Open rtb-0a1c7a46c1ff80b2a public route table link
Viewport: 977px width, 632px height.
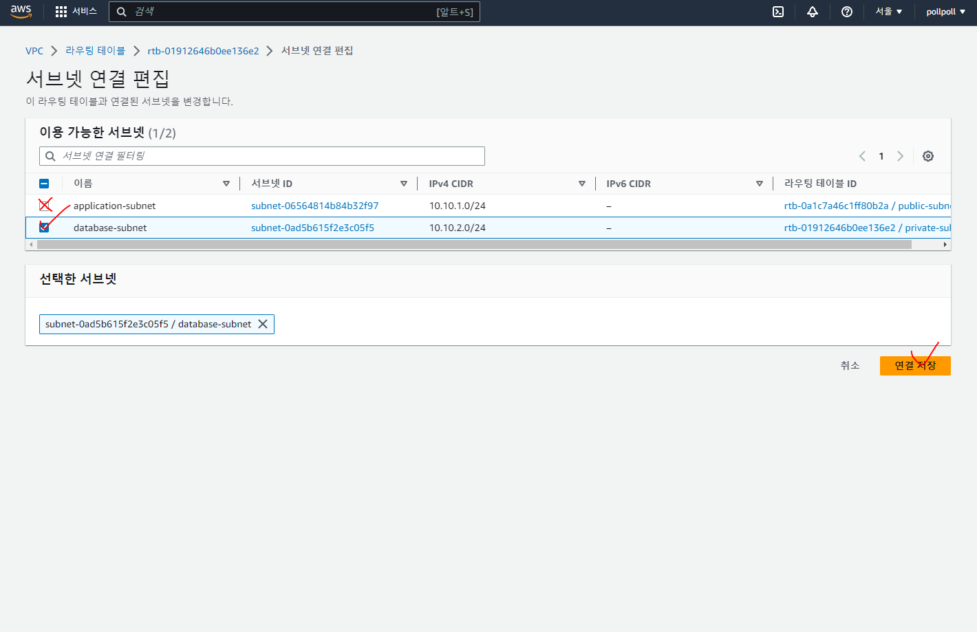[x=868, y=206]
